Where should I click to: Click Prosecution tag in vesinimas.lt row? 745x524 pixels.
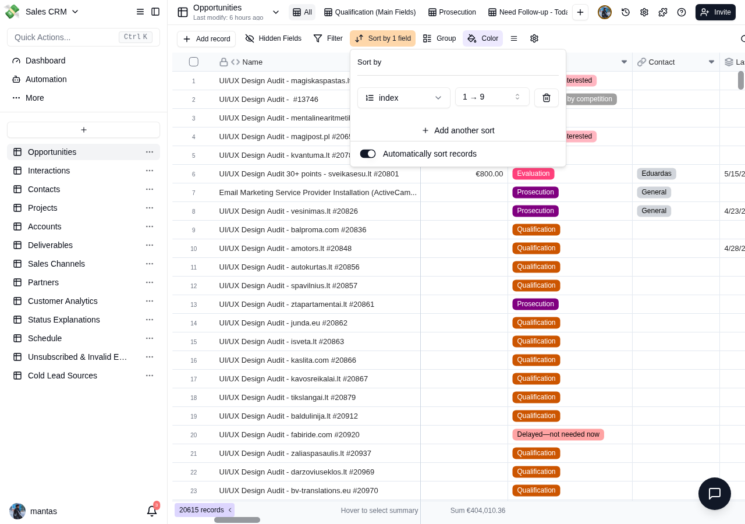[x=535, y=211]
